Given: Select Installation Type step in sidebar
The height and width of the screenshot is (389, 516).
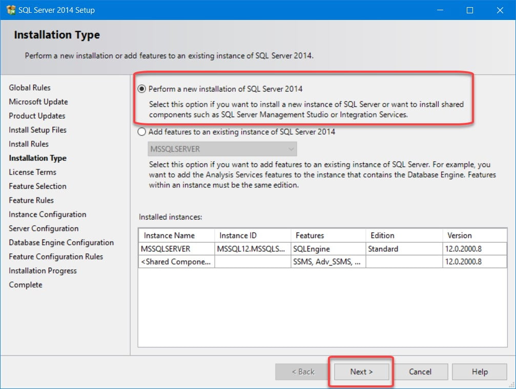Looking at the screenshot, I should click(37, 158).
